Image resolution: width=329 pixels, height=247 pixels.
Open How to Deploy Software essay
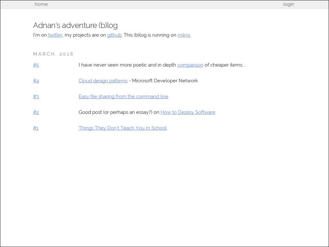188,112
